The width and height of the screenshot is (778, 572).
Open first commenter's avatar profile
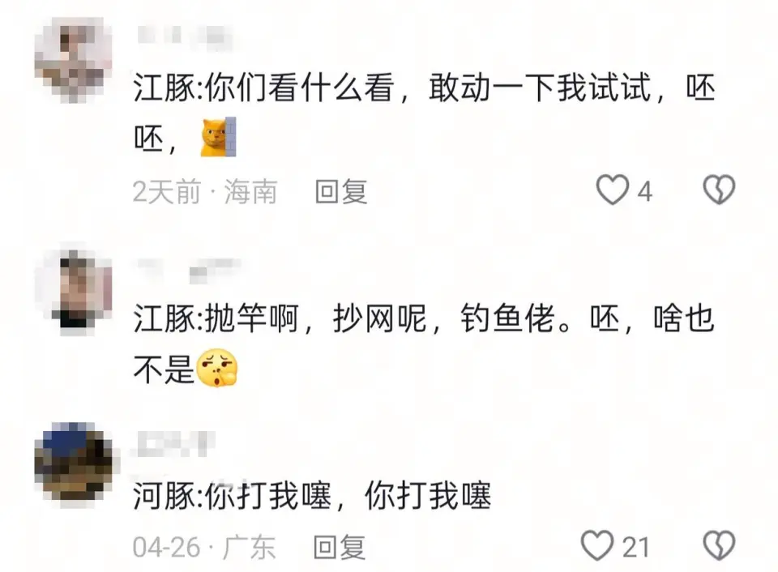(x=74, y=59)
